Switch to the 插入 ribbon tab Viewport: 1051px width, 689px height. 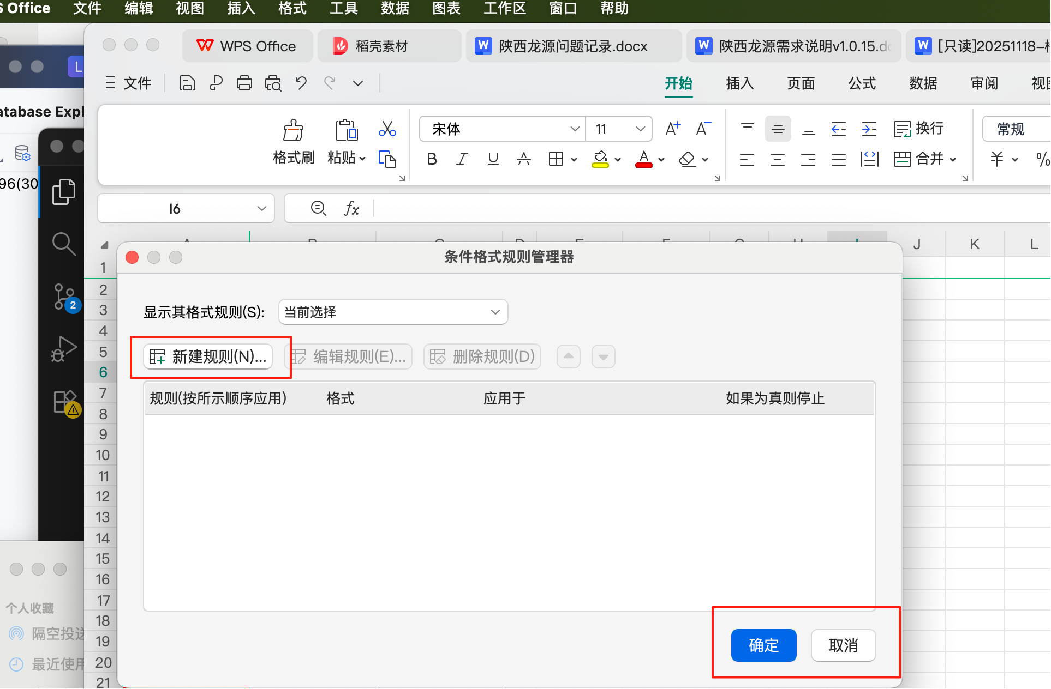[x=739, y=83]
